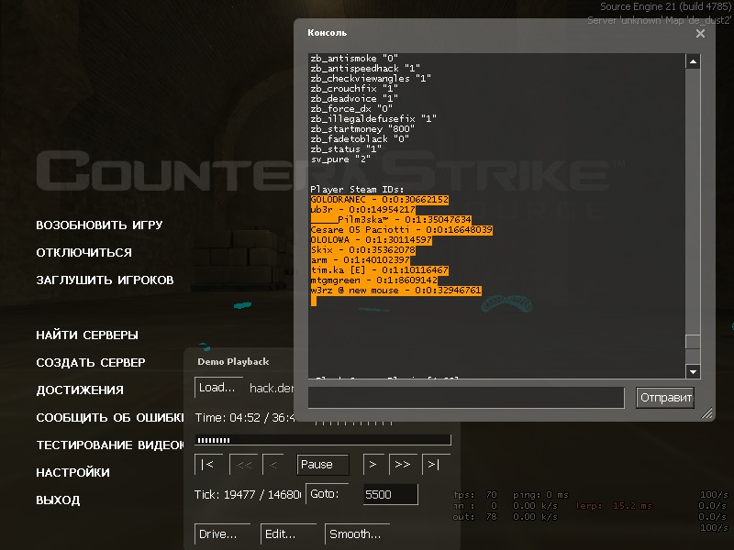734x550 pixels.
Task: Click the zb_status "1" line
Action: [346, 149]
